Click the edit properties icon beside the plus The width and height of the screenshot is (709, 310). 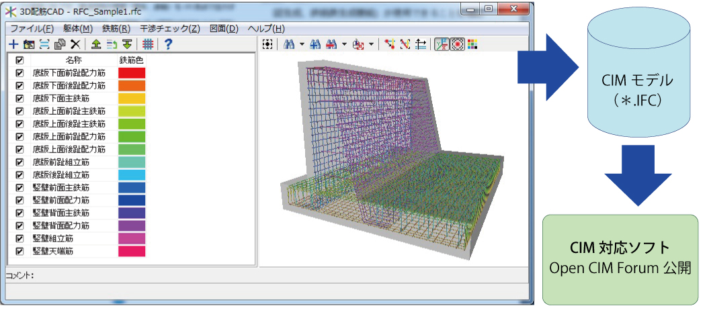pos(29,44)
